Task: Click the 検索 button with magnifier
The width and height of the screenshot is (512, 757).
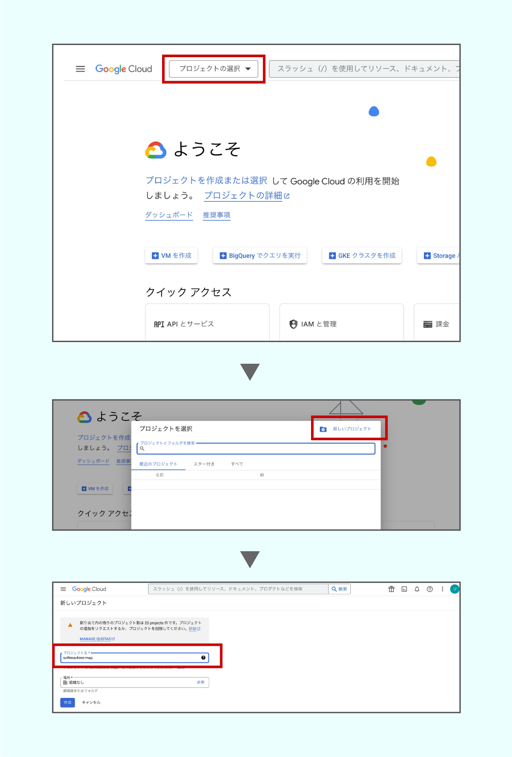Action: click(340, 589)
